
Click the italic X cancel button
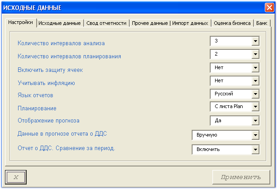tap(16, 177)
